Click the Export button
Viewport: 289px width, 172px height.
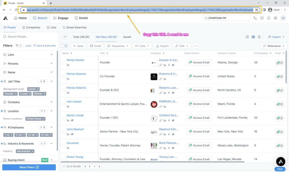pyautogui.click(x=162, y=46)
